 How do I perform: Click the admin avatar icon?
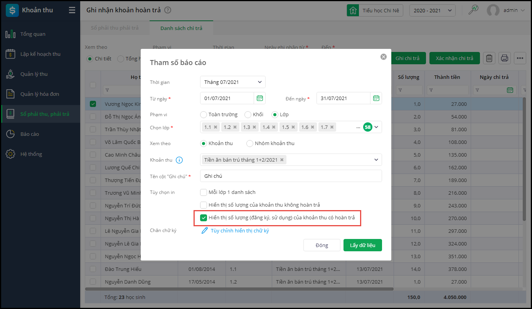point(493,10)
